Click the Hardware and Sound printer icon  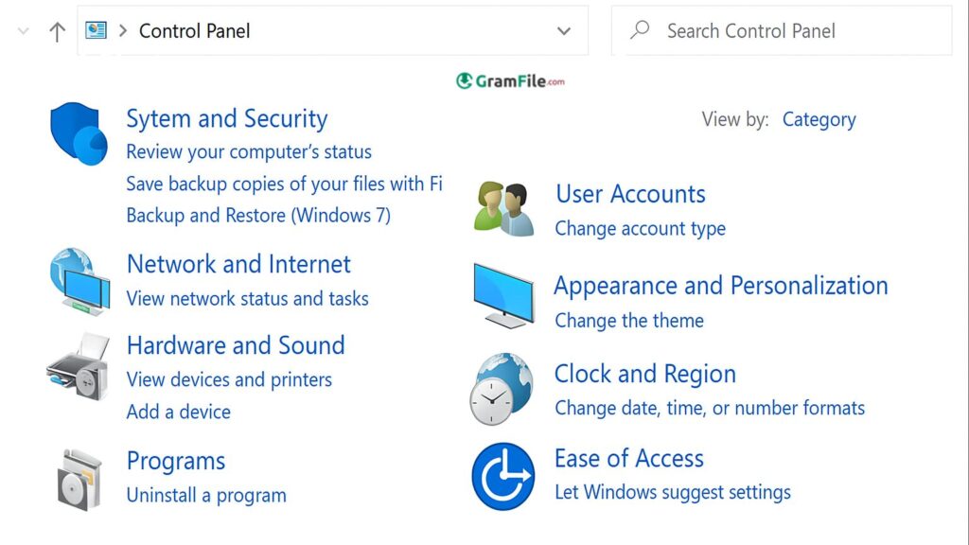pos(78,365)
